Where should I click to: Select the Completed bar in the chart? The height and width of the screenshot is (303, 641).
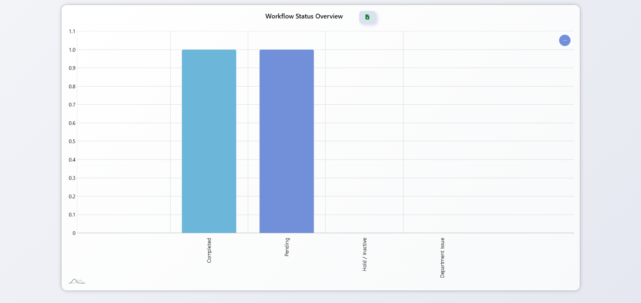209,141
